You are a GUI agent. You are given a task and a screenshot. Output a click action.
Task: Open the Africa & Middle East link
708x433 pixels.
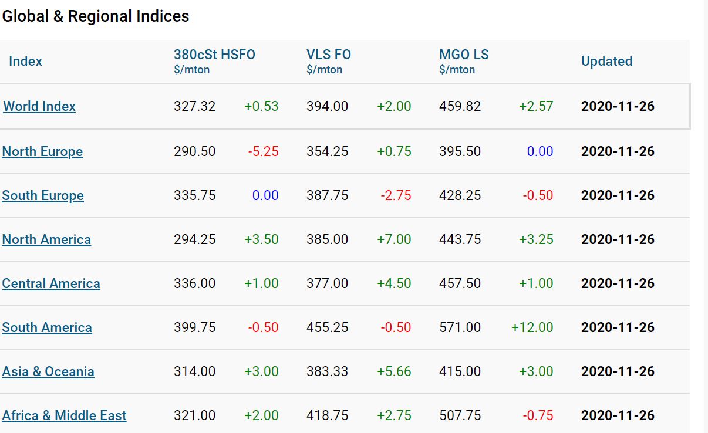pos(64,415)
